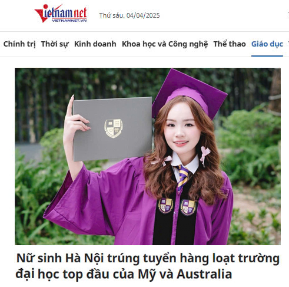Click the date Thứ sáu, 04/04/2025
The image size is (289, 287).
pos(129,15)
